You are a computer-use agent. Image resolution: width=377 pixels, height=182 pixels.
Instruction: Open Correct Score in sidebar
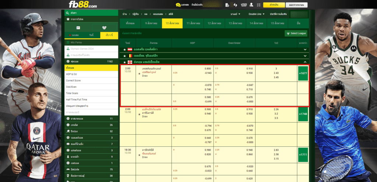click(91, 80)
